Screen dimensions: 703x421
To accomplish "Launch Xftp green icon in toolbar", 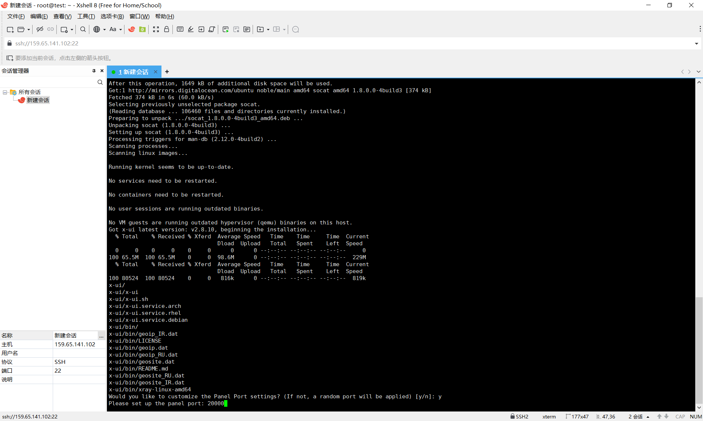I will (142, 29).
